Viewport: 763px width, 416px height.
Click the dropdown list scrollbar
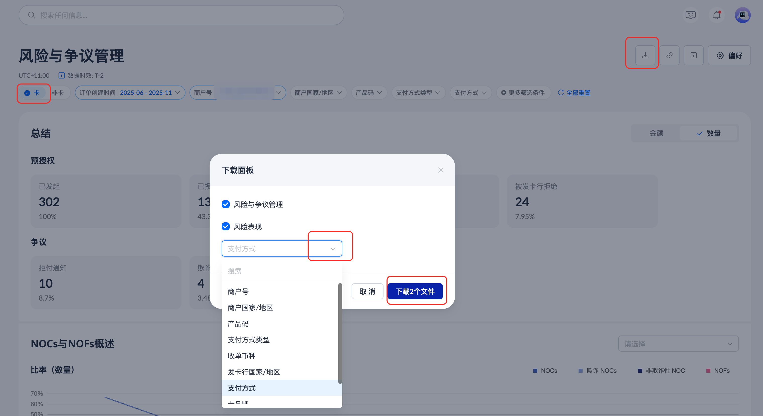pos(340,333)
